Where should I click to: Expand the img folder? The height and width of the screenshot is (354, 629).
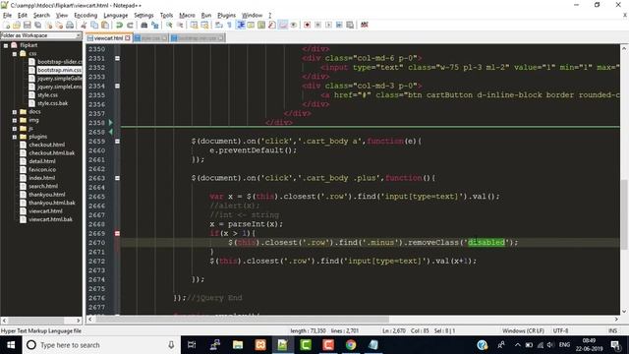click(15, 120)
